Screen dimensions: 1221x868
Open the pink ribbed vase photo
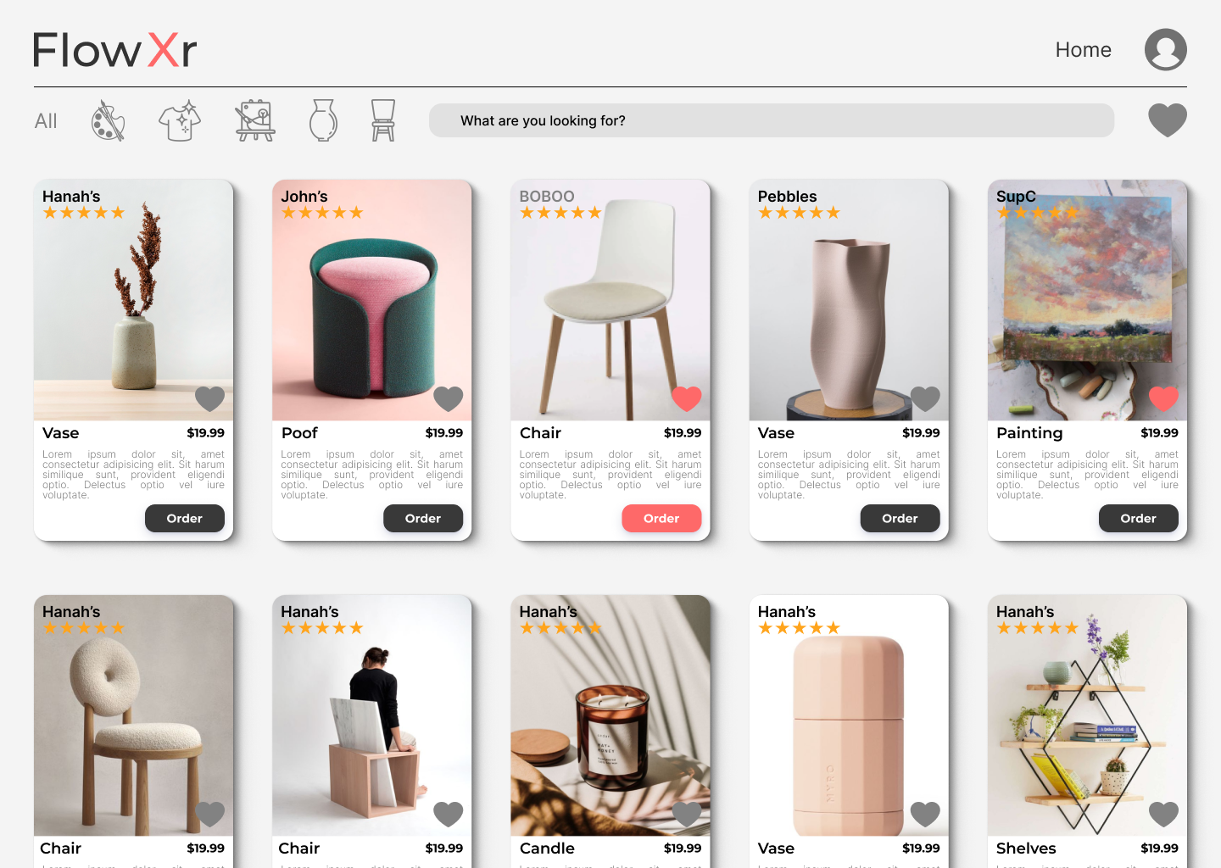(x=849, y=716)
